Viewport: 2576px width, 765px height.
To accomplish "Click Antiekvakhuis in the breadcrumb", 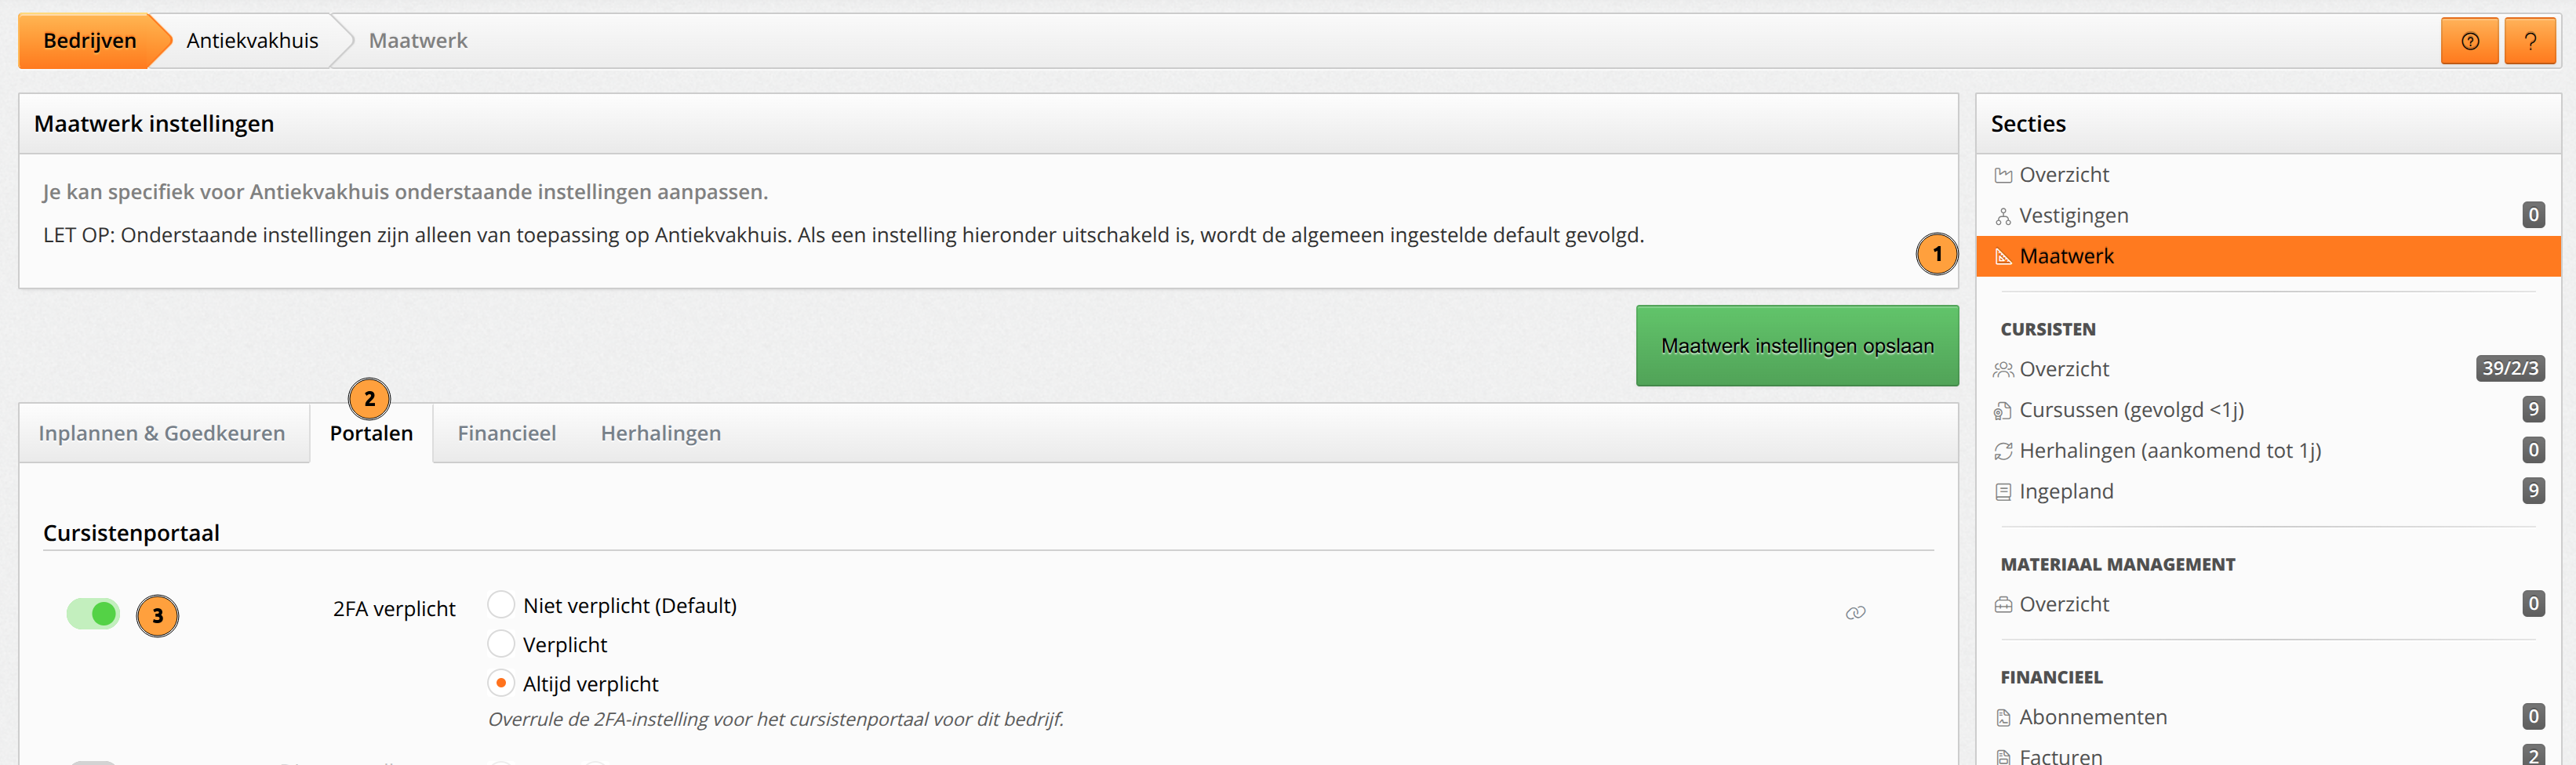I will tap(252, 41).
